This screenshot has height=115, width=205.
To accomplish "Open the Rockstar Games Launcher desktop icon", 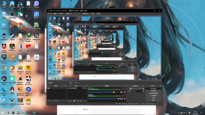I will tap(28, 70).
